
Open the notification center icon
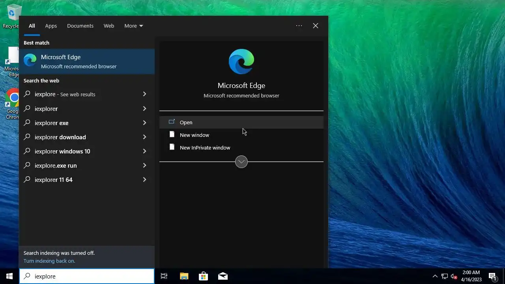492,276
